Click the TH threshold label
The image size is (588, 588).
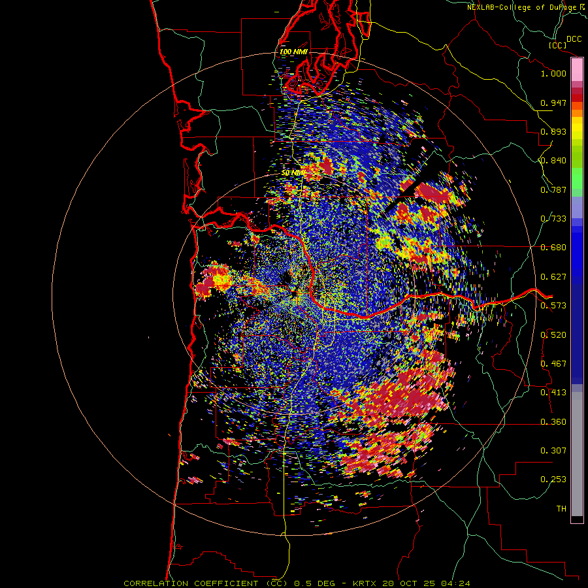pyautogui.click(x=561, y=508)
